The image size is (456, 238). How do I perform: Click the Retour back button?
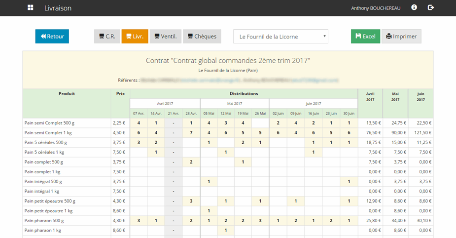click(x=52, y=37)
